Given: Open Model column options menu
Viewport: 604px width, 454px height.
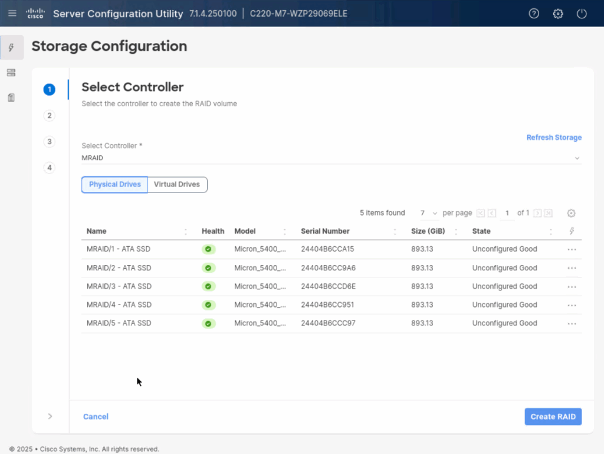Looking at the screenshot, I should click(285, 231).
